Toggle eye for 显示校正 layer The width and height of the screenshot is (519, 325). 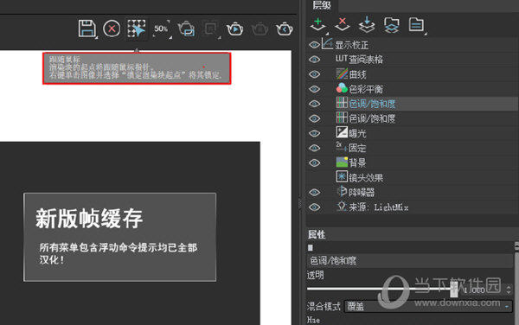pyautogui.click(x=314, y=45)
